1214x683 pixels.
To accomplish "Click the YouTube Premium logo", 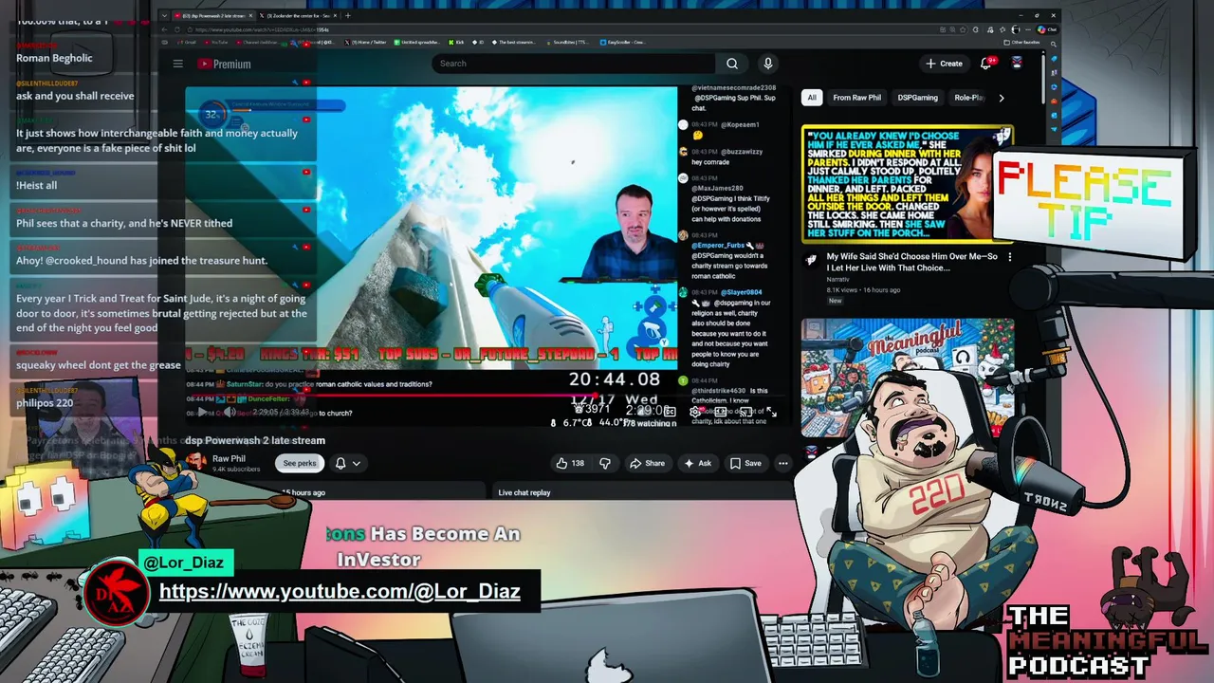I will pos(225,64).
